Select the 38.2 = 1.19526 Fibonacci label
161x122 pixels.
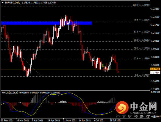pos(142,48)
